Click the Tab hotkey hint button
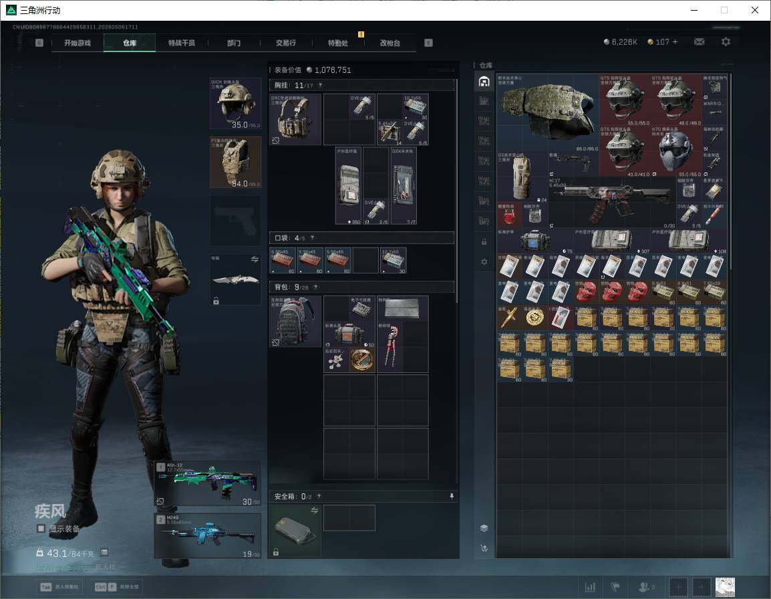The width and height of the screenshot is (771, 599). tap(59, 587)
